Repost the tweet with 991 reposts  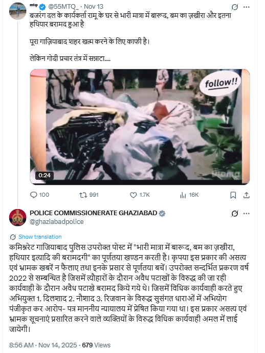89,195
